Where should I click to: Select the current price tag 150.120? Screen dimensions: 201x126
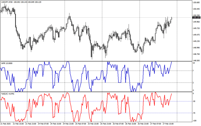point(196,18)
